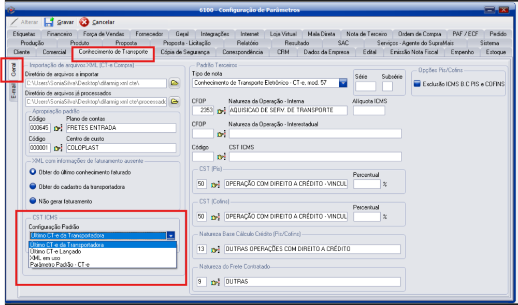The image size is (518, 305).
Task: Select Obter do último conhecimento faturado option
Action: click(33, 172)
